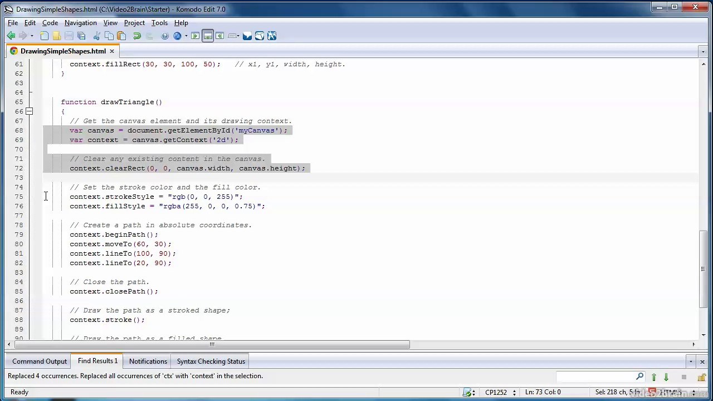Click the horizontal scrollbar right arrow

click(x=694, y=344)
